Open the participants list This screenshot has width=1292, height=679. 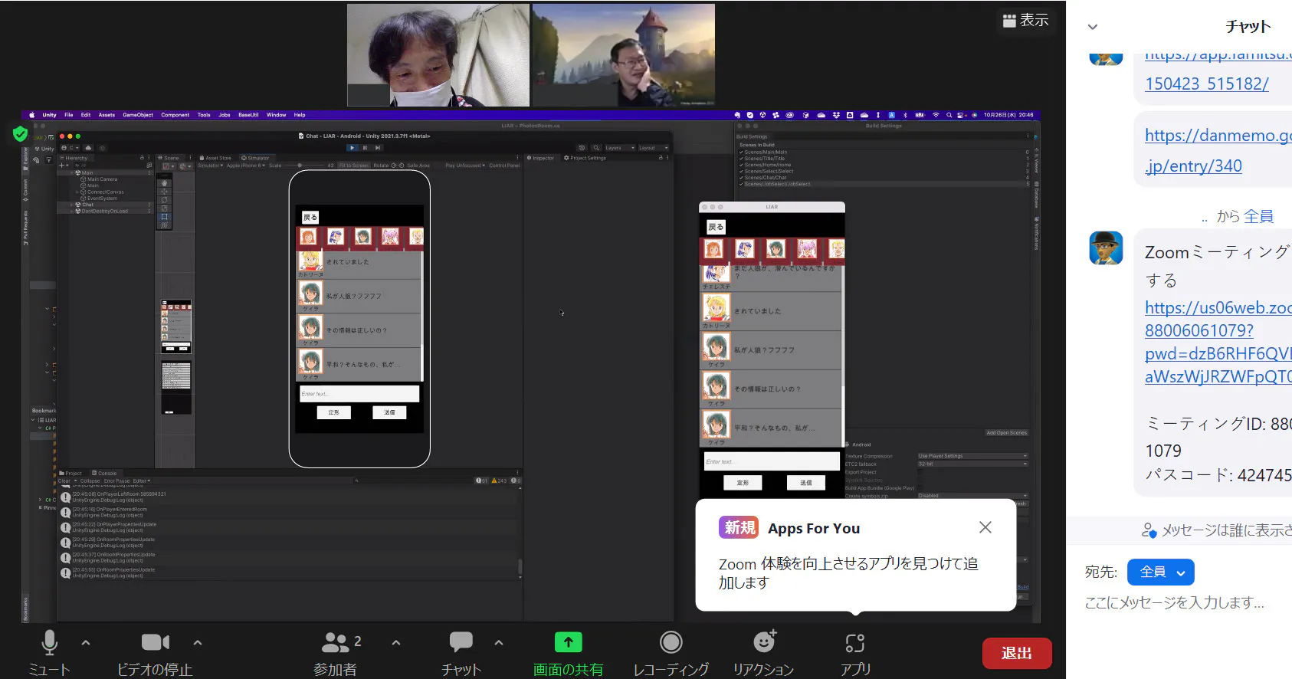[336, 643]
